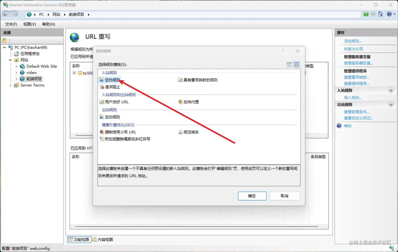Expand the to500 rule entry
The image size is (398, 252).
[x=74, y=73]
